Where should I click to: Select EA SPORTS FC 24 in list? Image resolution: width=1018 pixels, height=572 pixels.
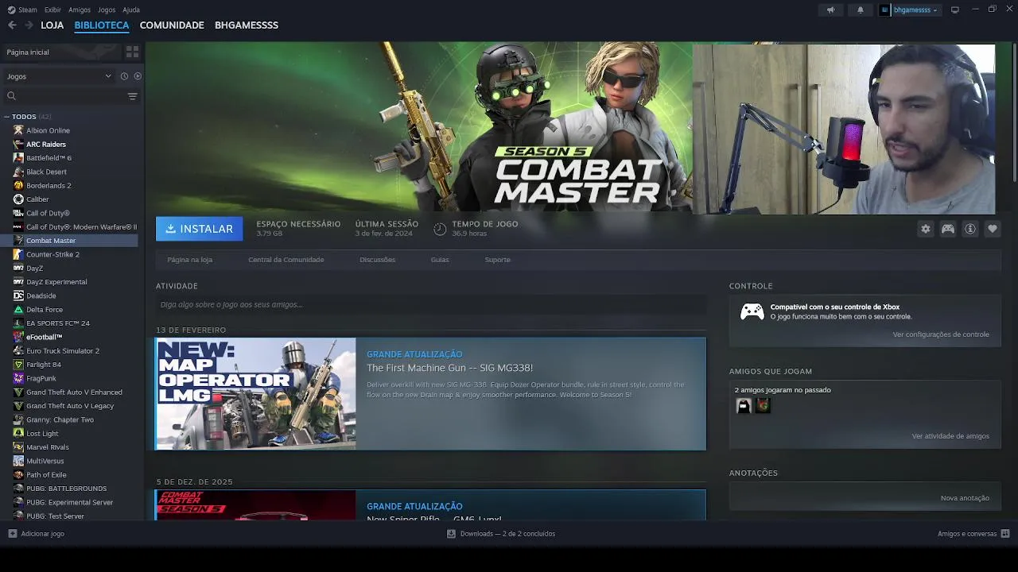(x=58, y=323)
